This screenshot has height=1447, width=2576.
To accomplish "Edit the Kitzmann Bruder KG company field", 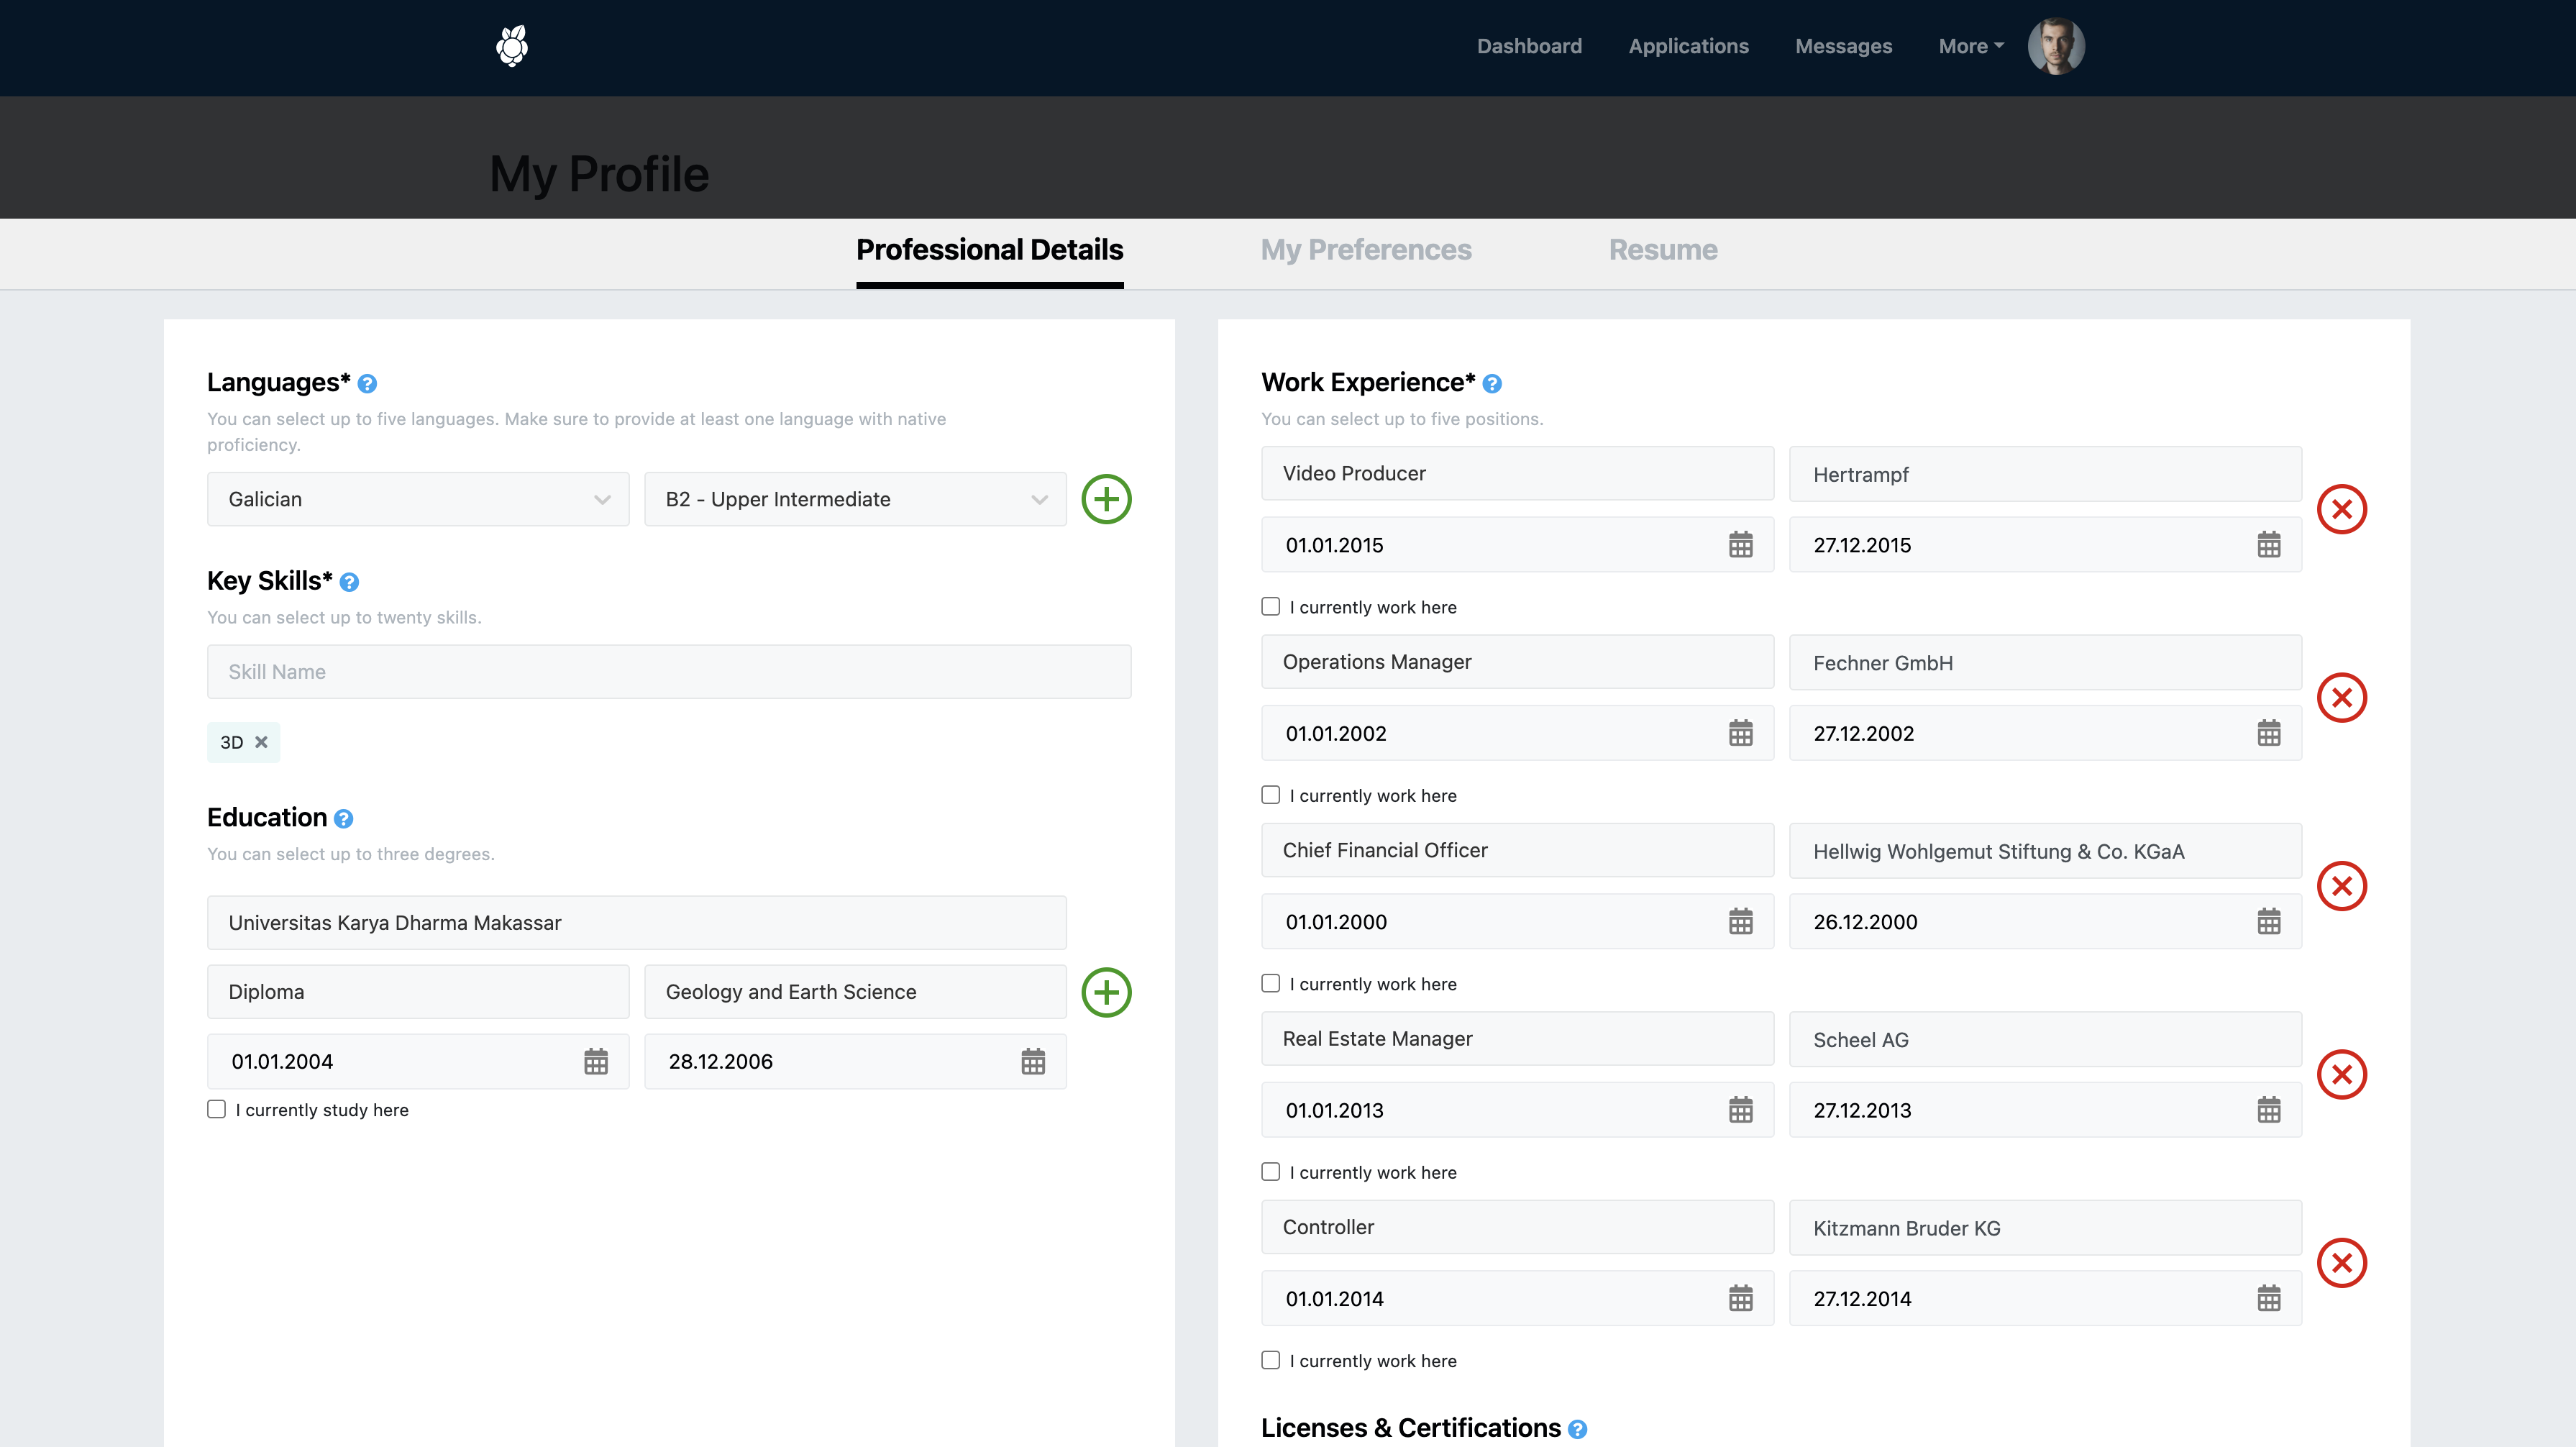I will [2045, 1228].
